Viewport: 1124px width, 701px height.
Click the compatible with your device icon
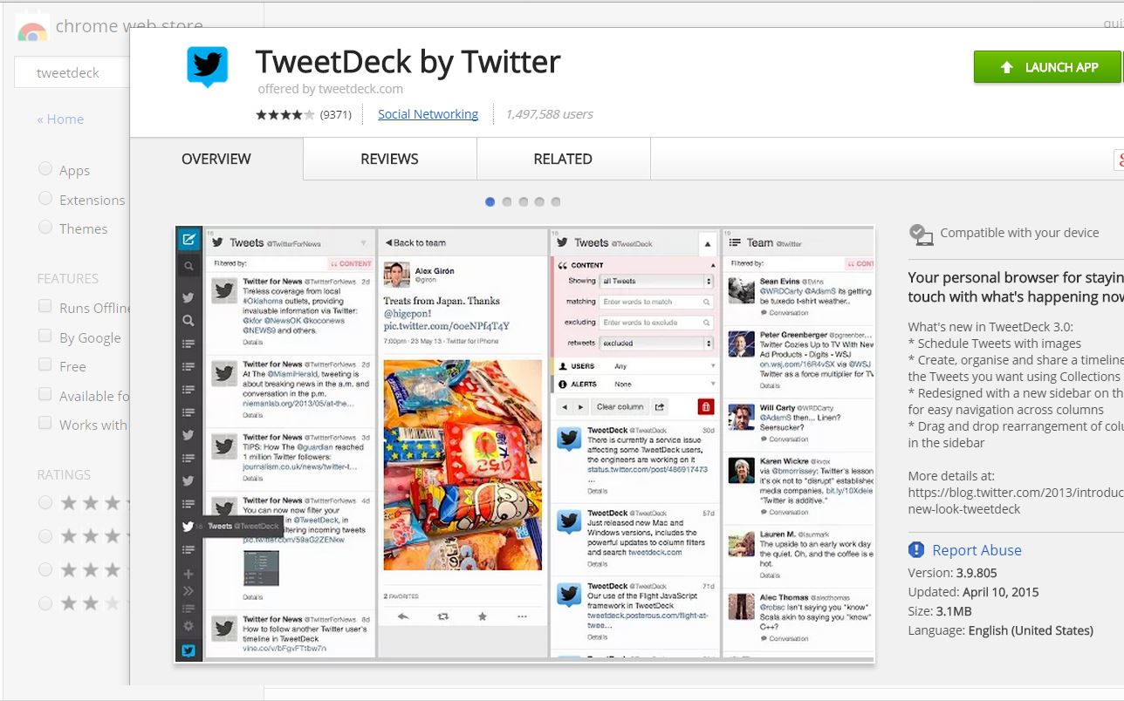921,234
